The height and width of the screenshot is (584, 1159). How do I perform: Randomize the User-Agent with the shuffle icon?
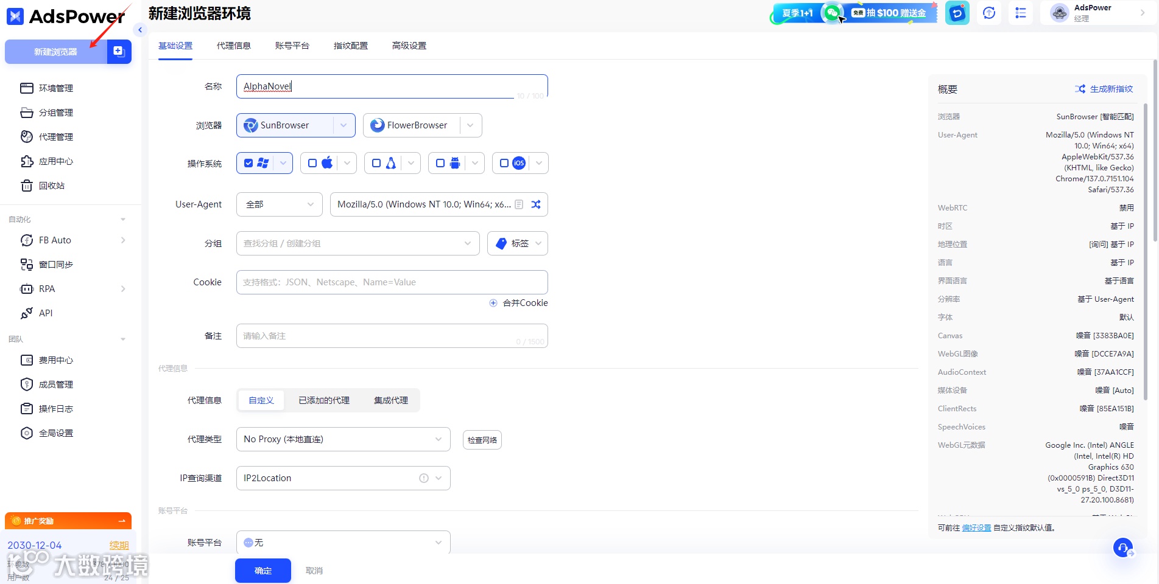click(536, 204)
